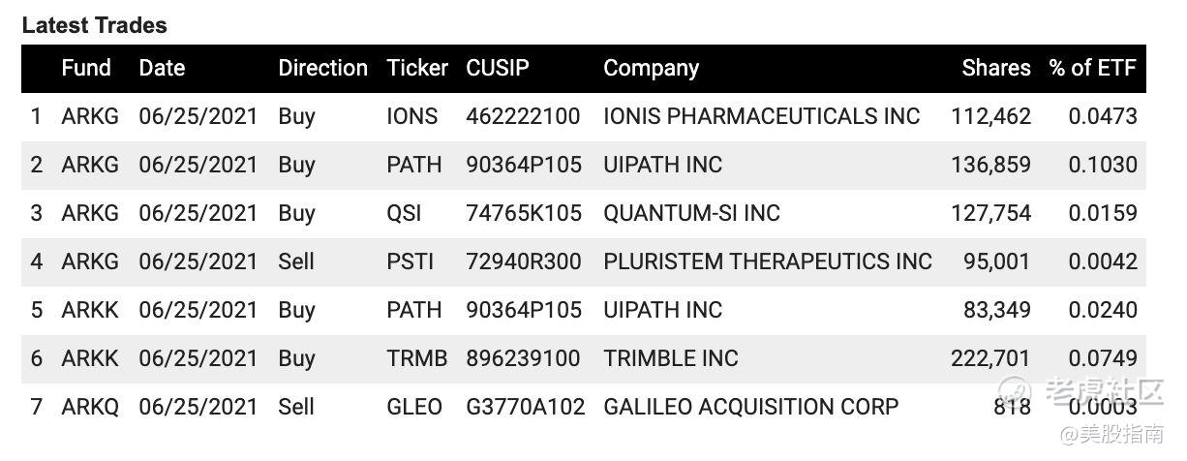Click the Ticker column header
The width and height of the screenshot is (1187, 461).
[417, 68]
